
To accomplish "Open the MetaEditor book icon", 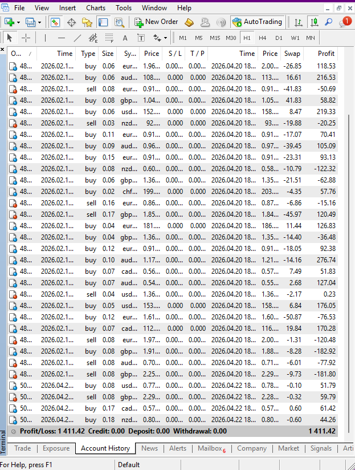I will click(189, 22).
